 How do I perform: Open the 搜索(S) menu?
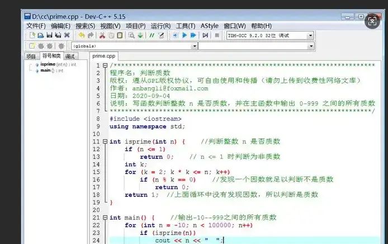pos(86,26)
